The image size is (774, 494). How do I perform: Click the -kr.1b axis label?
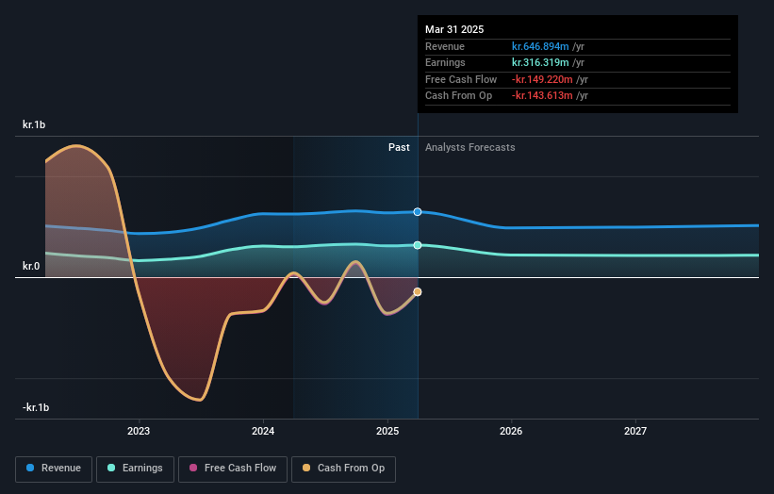[x=36, y=407]
